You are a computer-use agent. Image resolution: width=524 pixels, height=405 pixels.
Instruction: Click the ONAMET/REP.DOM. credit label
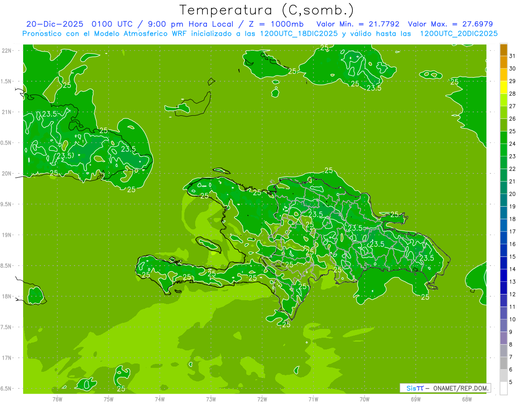(461, 388)
